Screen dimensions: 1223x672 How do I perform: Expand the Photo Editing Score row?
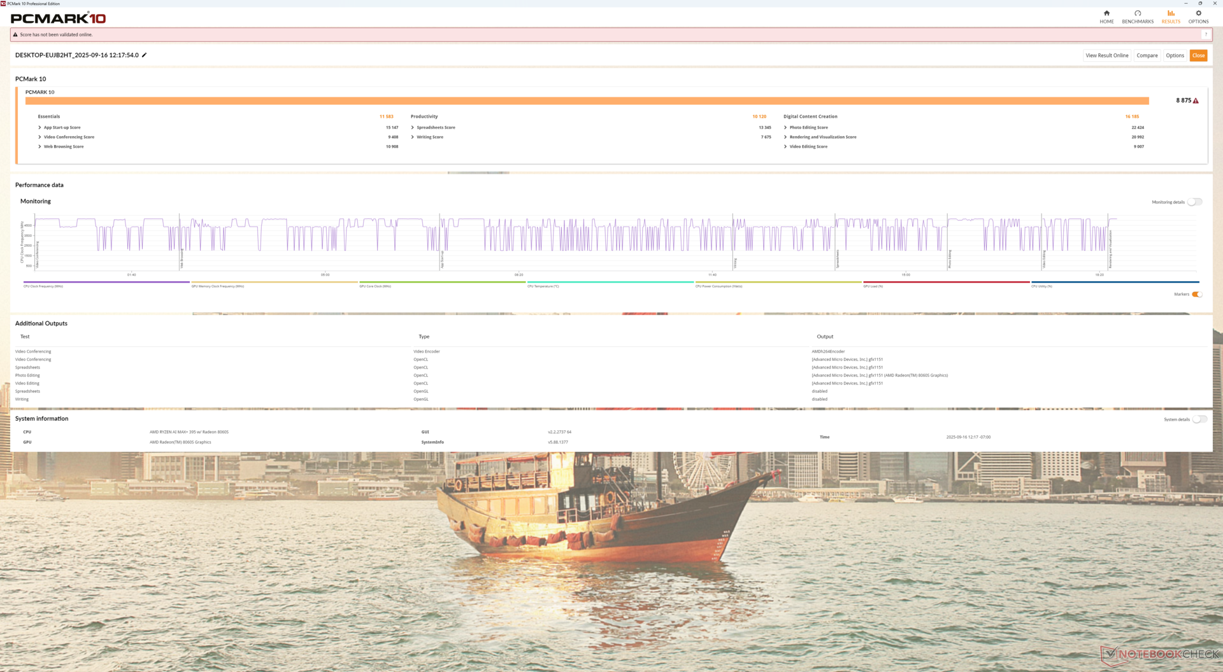coord(785,128)
